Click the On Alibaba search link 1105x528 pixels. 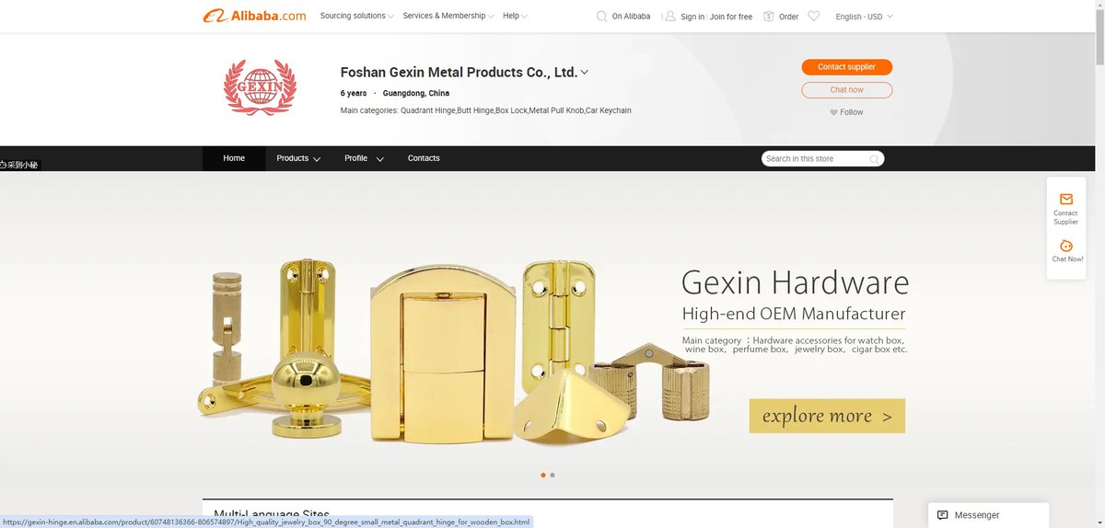[x=631, y=17]
